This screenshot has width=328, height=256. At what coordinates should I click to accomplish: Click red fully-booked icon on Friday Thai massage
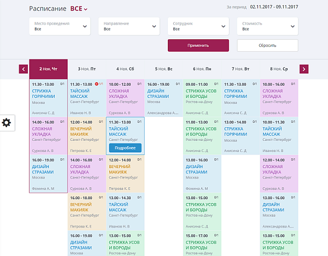(x=97, y=85)
